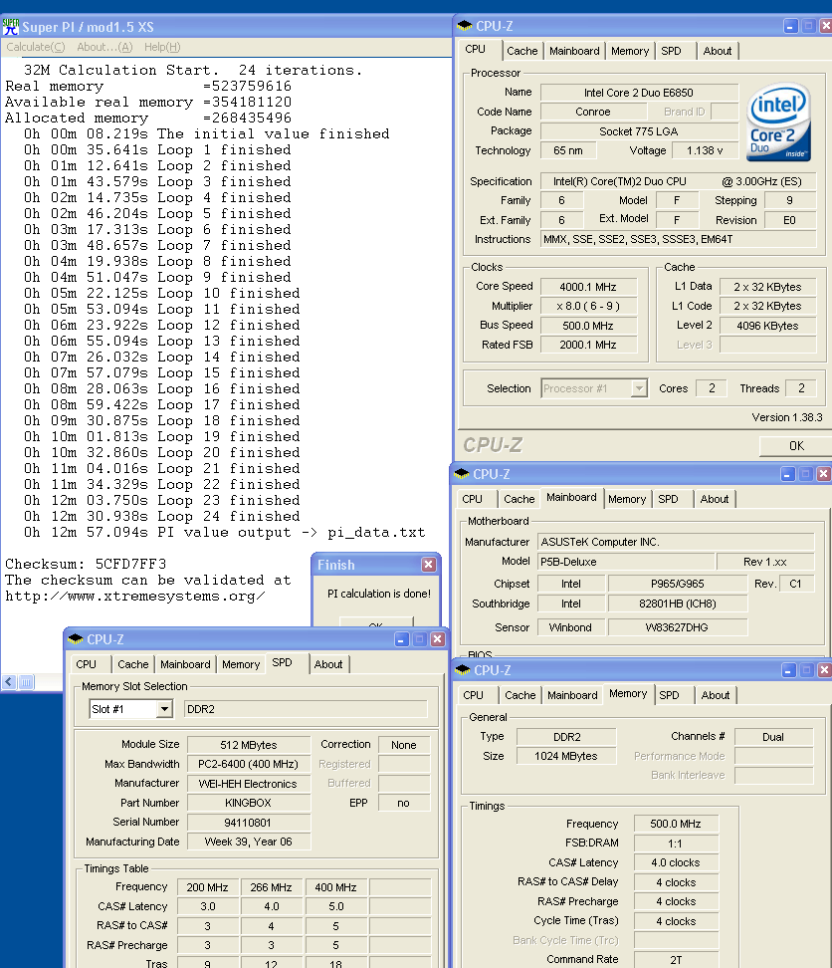
Task: Click the Checksum line 5CFD7FF3 in Super PI
Action: coord(86,565)
